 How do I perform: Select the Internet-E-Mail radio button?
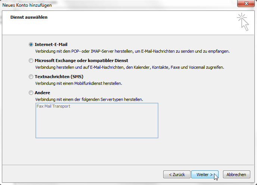(x=31, y=44)
